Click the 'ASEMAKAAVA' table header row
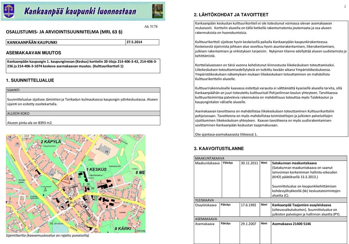 270,219
